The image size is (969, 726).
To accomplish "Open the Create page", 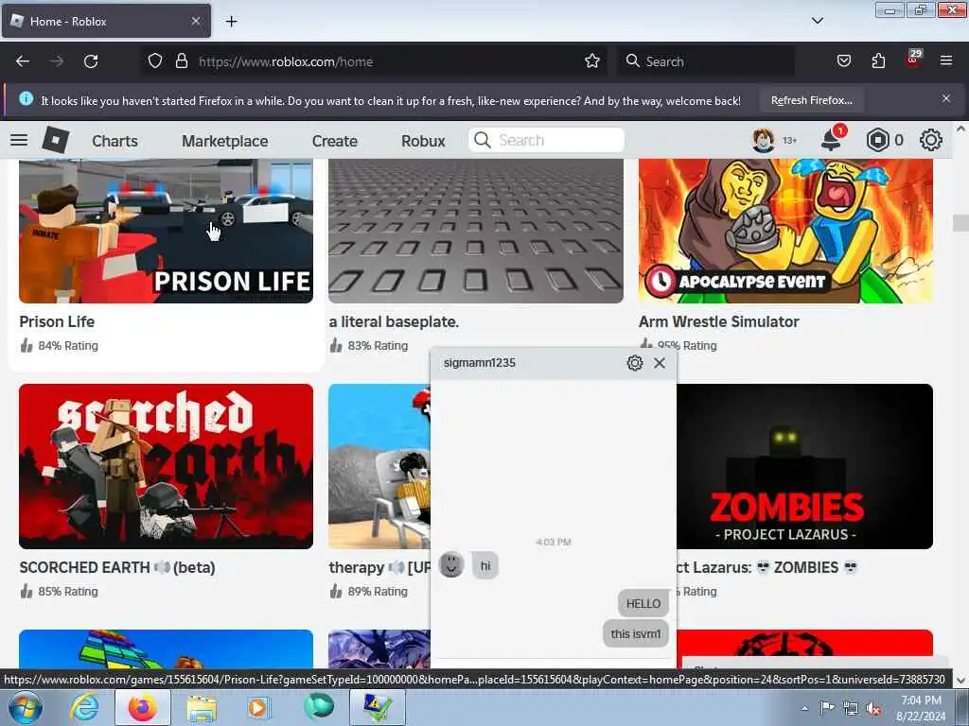I will point(334,141).
